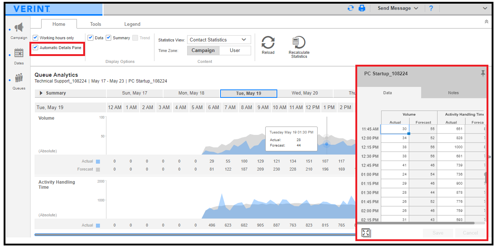Click the Queue Analytics heading
The image size is (496, 248).
point(56,75)
